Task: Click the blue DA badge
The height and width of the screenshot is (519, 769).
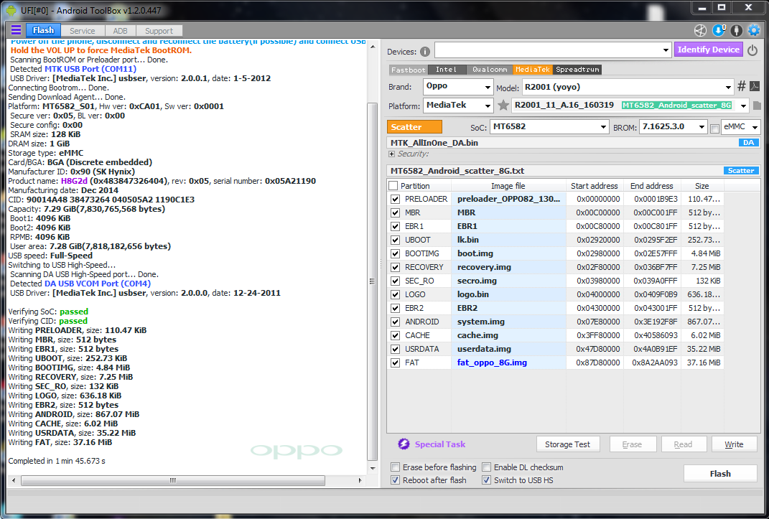Action: [x=748, y=143]
